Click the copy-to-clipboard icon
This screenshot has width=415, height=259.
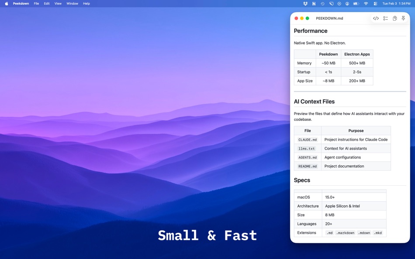[x=394, y=18]
